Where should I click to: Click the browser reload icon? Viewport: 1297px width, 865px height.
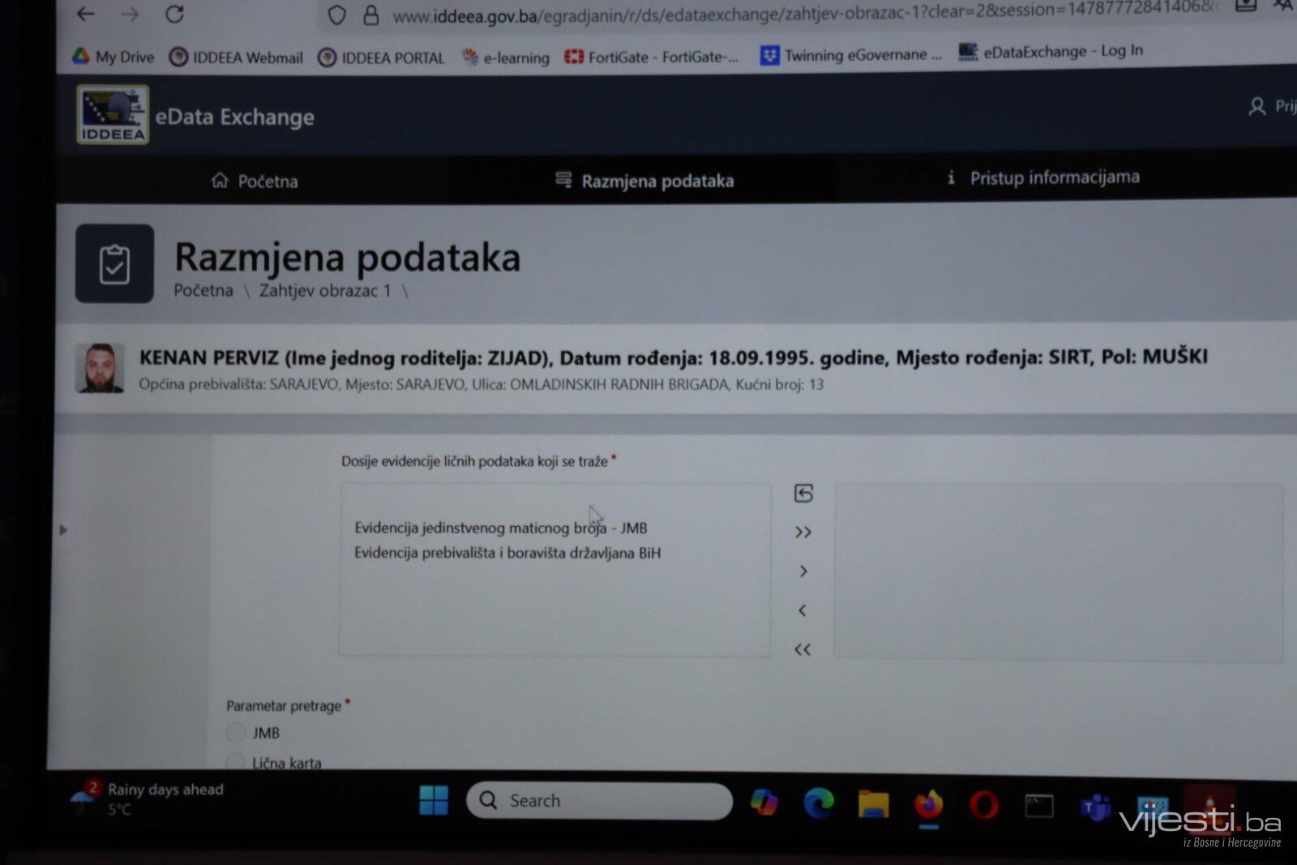click(174, 14)
